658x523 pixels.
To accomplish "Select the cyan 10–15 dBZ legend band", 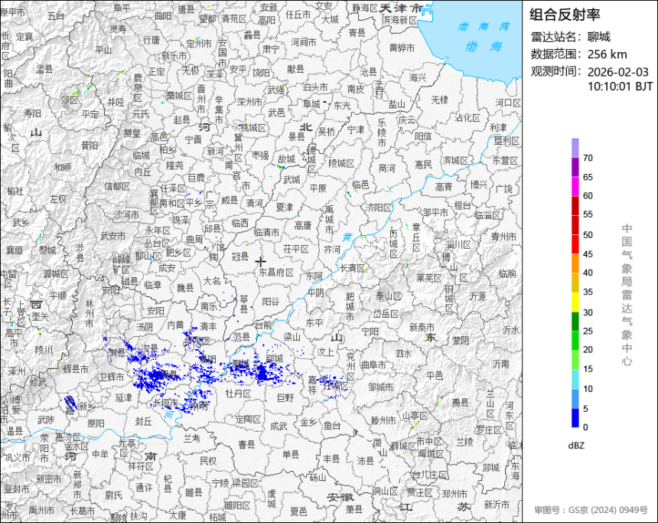I will point(575,379).
